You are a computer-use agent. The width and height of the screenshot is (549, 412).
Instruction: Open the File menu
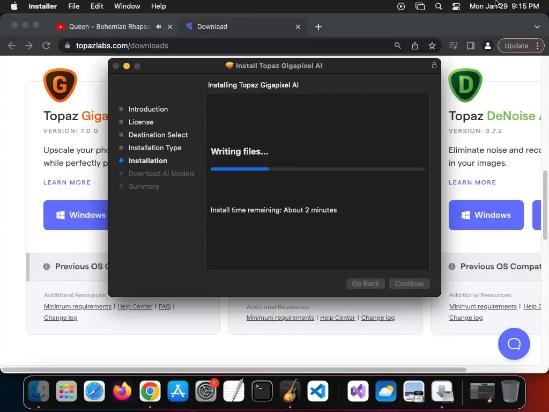pyautogui.click(x=73, y=6)
